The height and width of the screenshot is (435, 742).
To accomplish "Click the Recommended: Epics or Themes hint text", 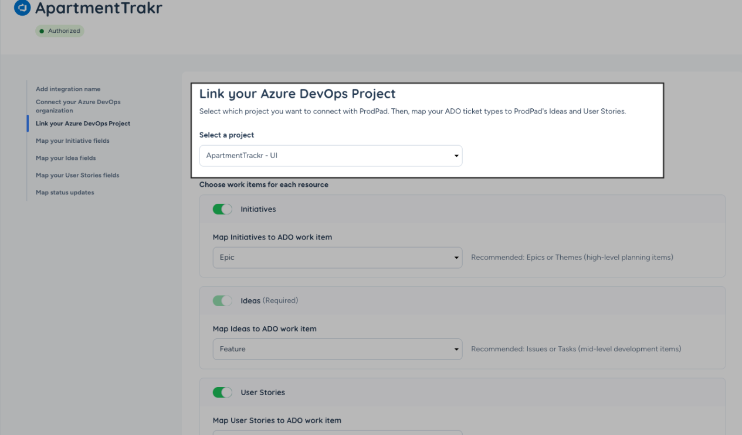I will click(x=572, y=258).
